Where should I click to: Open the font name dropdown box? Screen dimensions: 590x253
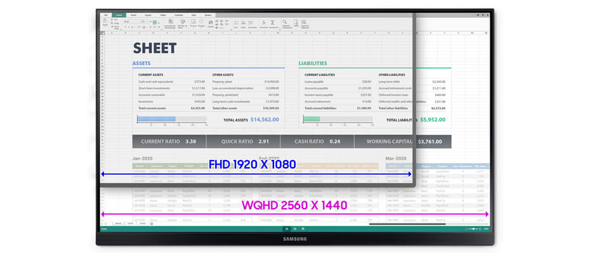tap(132, 22)
